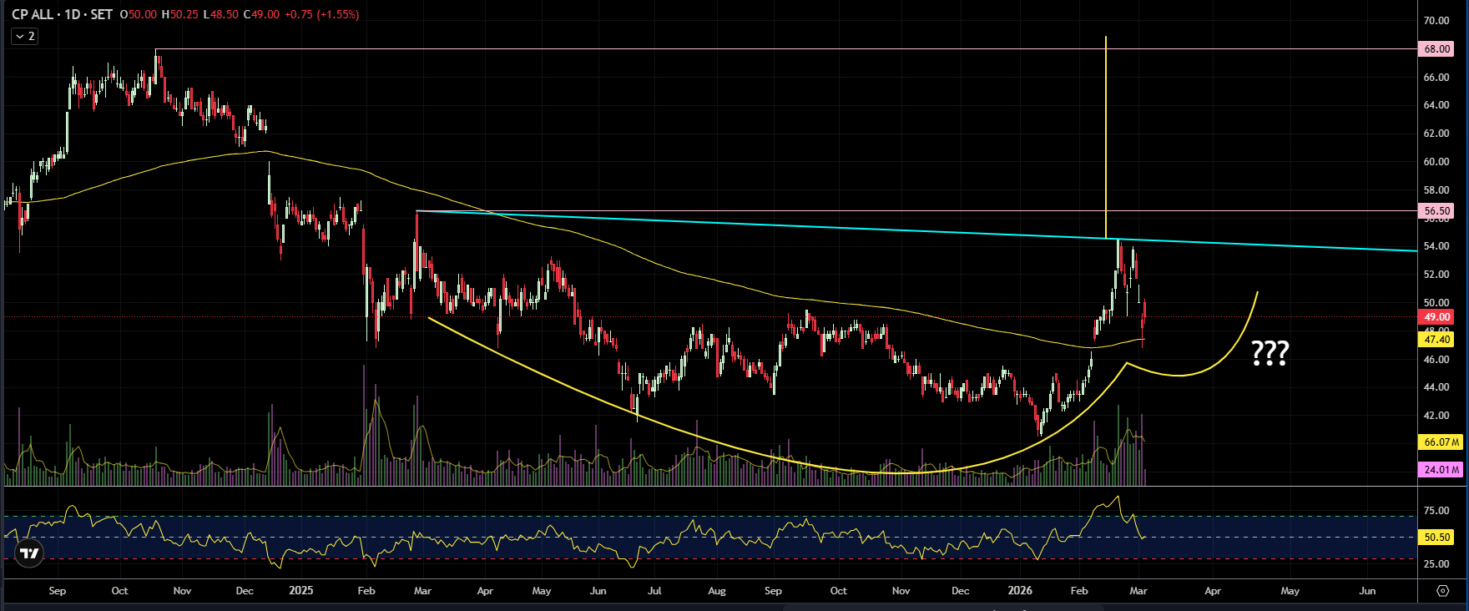Select the ??? text annotation on the chart
Viewport: 1469px width, 611px height.
1270,353
